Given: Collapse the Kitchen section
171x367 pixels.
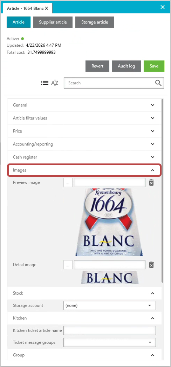Looking at the screenshot, I should tap(84, 318).
